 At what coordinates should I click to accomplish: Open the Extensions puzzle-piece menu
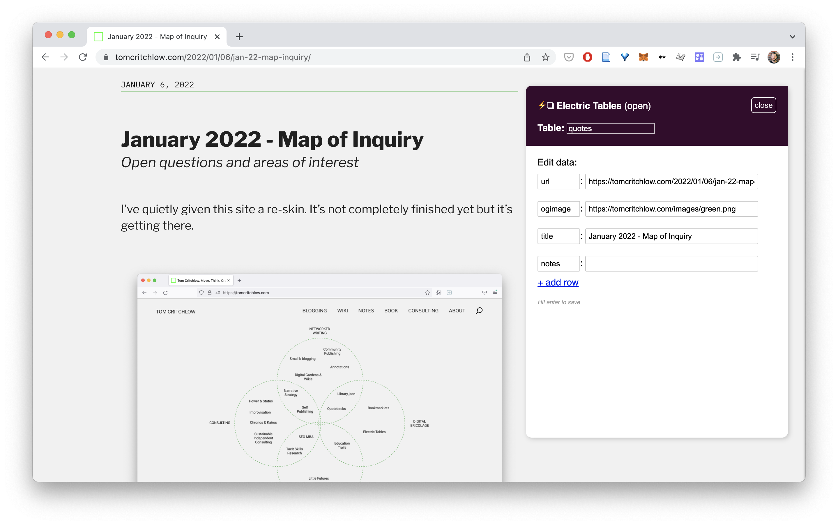[x=736, y=57]
